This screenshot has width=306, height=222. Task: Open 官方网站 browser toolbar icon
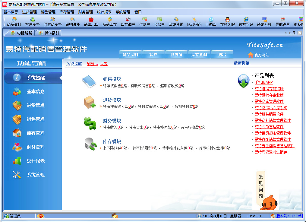[246, 22]
